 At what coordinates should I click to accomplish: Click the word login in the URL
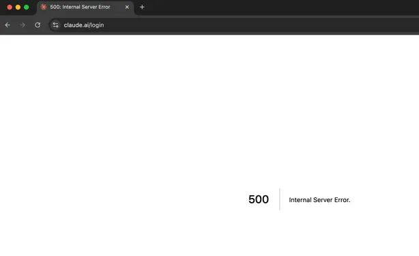click(97, 25)
